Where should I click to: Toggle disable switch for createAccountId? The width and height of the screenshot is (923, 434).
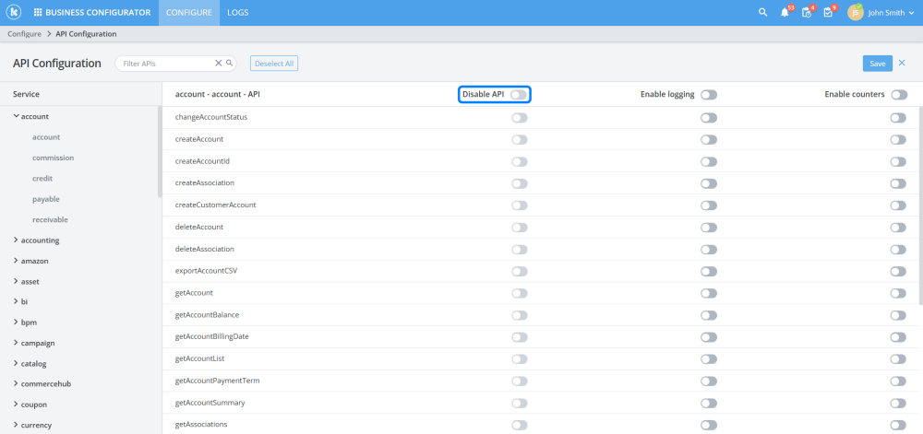coord(520,161)
